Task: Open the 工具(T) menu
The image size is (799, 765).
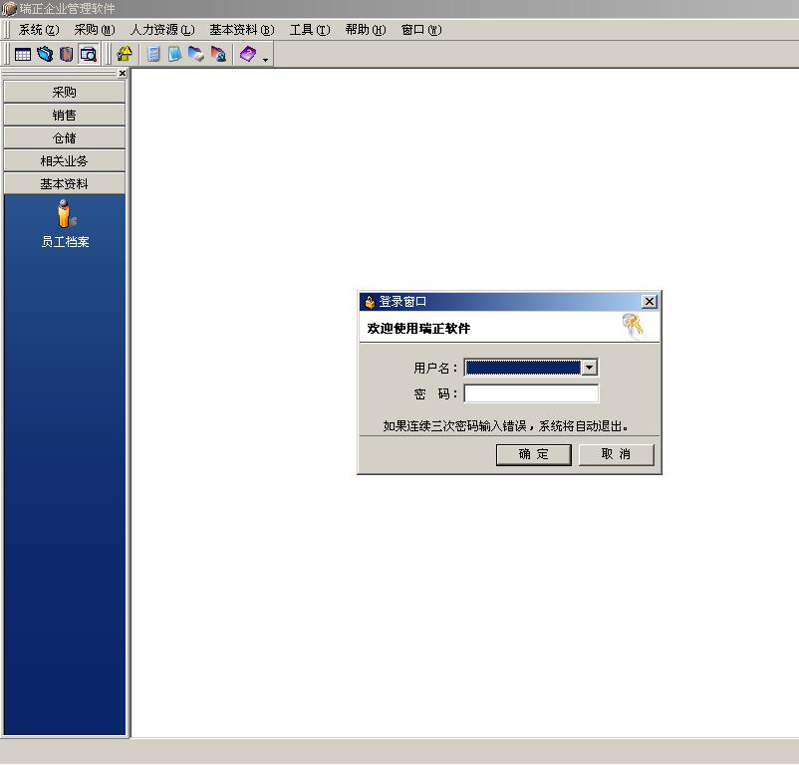Action: coord(310,30)
